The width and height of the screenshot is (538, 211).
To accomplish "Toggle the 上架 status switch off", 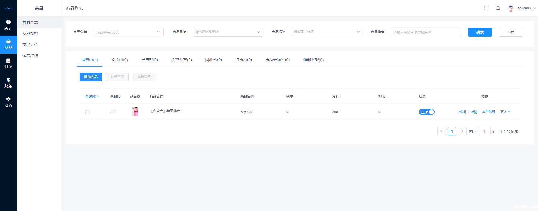I will [426, 112].
